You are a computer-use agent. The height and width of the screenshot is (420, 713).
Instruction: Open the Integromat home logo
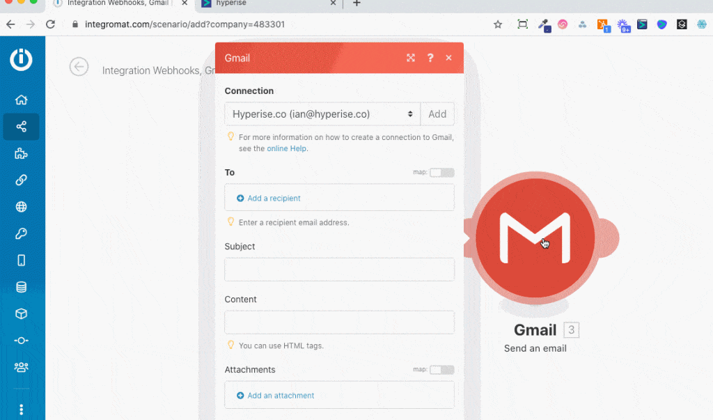tap(21, 60)
